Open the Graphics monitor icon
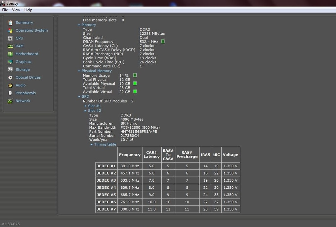The height and width of the screenshot is (227, 336). point(10,62)
